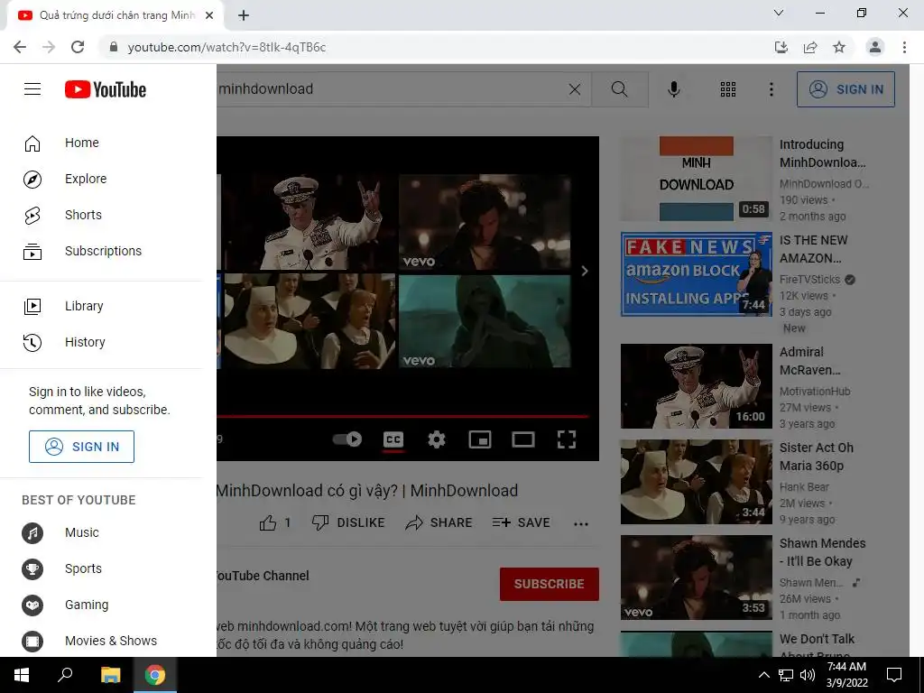Click the minhdownload search field
This screenshot has height=693, width=924.
[389, 89]
